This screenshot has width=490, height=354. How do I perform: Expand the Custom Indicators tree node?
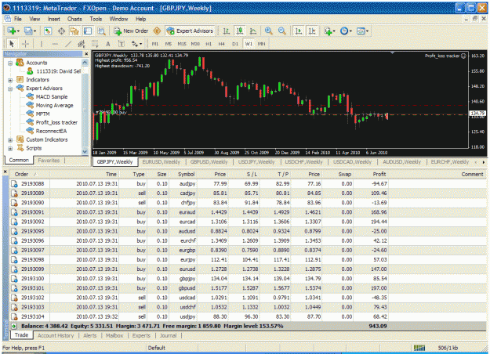point(10,140)
